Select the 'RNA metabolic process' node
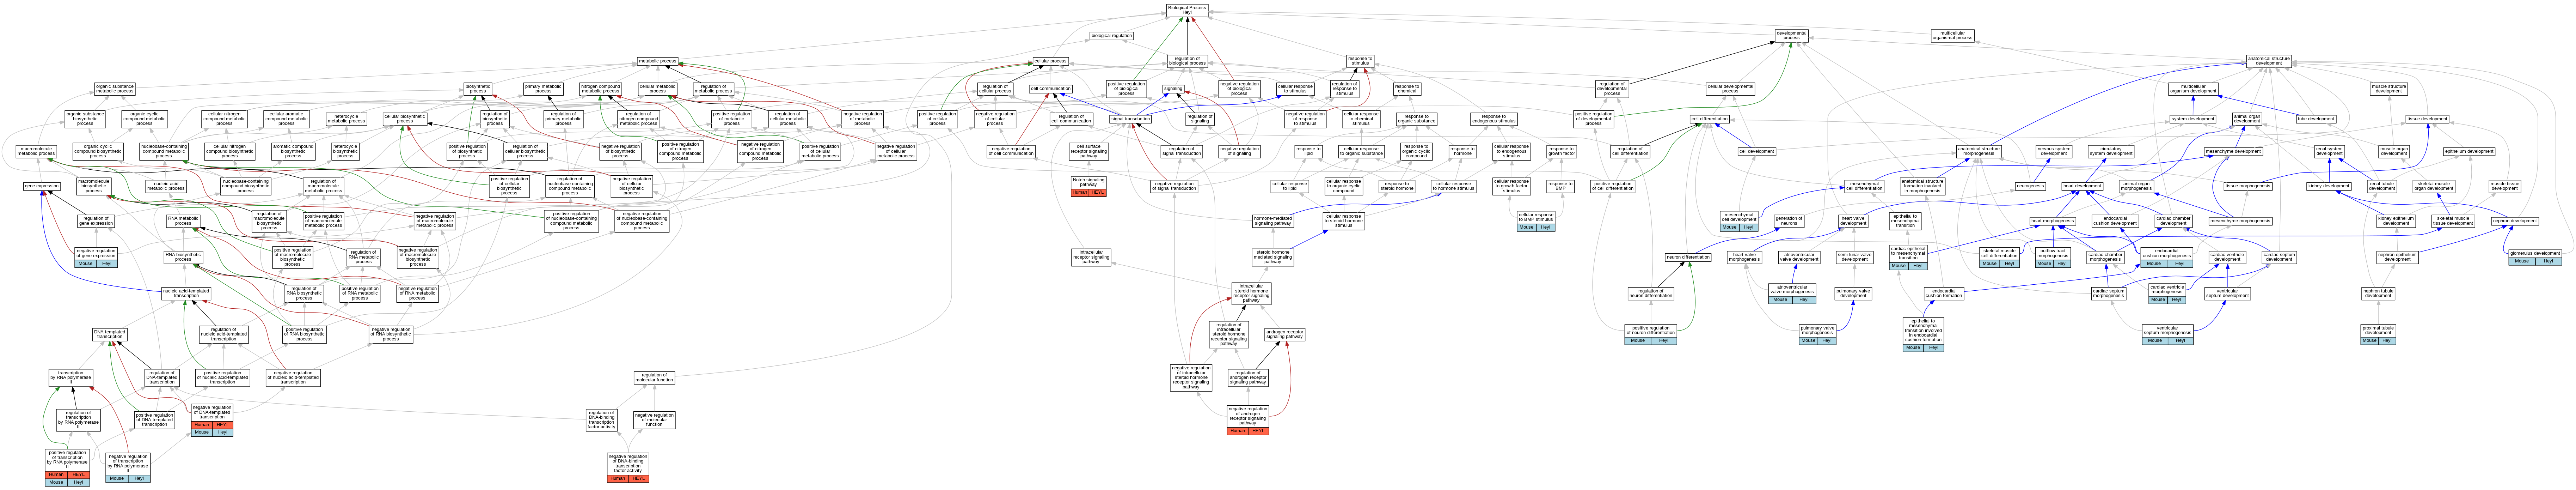This screenshot has width=2576, height=490. 183,221
